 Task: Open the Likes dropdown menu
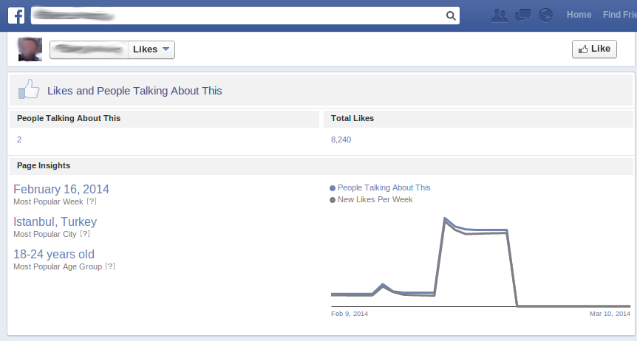pyautogui.click(x=150, y=49)
